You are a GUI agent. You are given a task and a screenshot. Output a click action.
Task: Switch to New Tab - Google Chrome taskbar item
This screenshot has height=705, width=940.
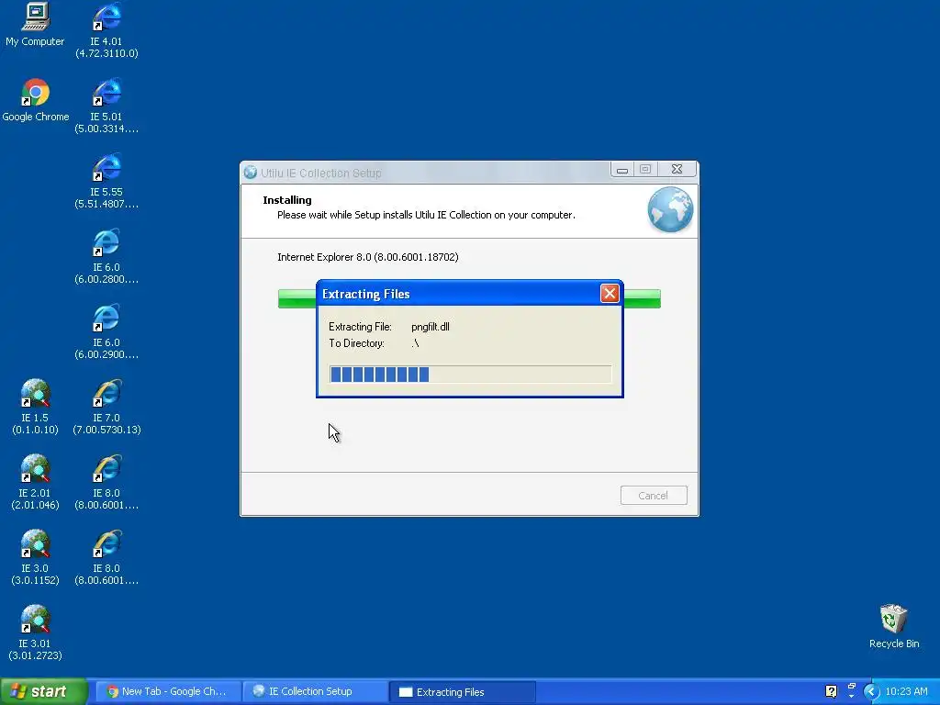169,691
